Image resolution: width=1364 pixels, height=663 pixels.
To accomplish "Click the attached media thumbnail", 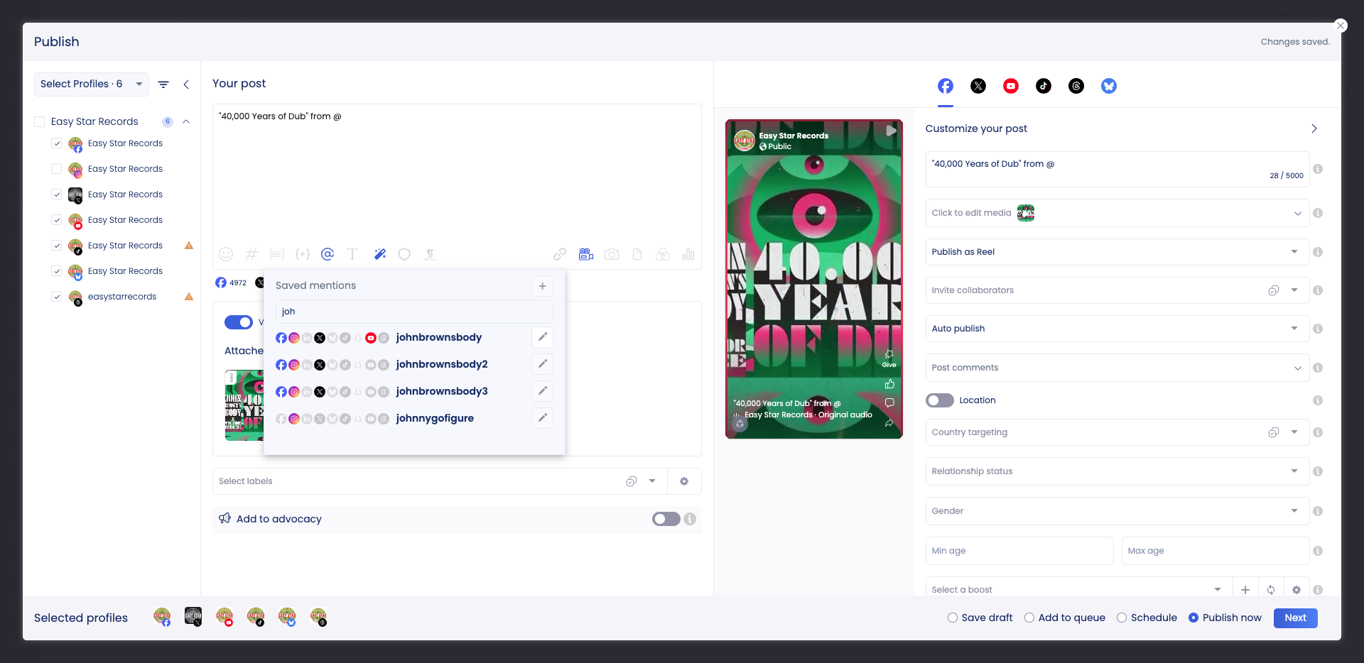I will tap(244, 405).
